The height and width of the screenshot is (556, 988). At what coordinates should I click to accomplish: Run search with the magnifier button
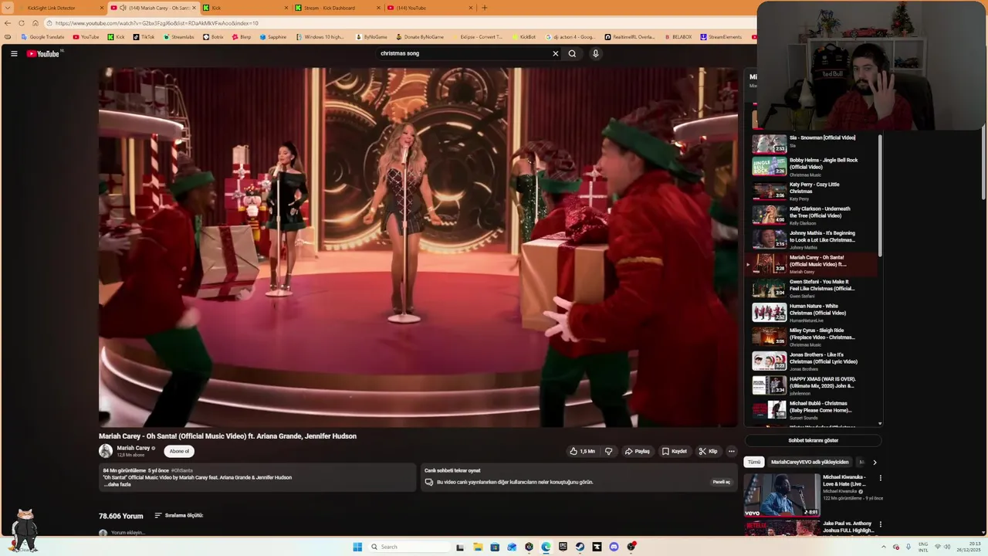(572, 53)
